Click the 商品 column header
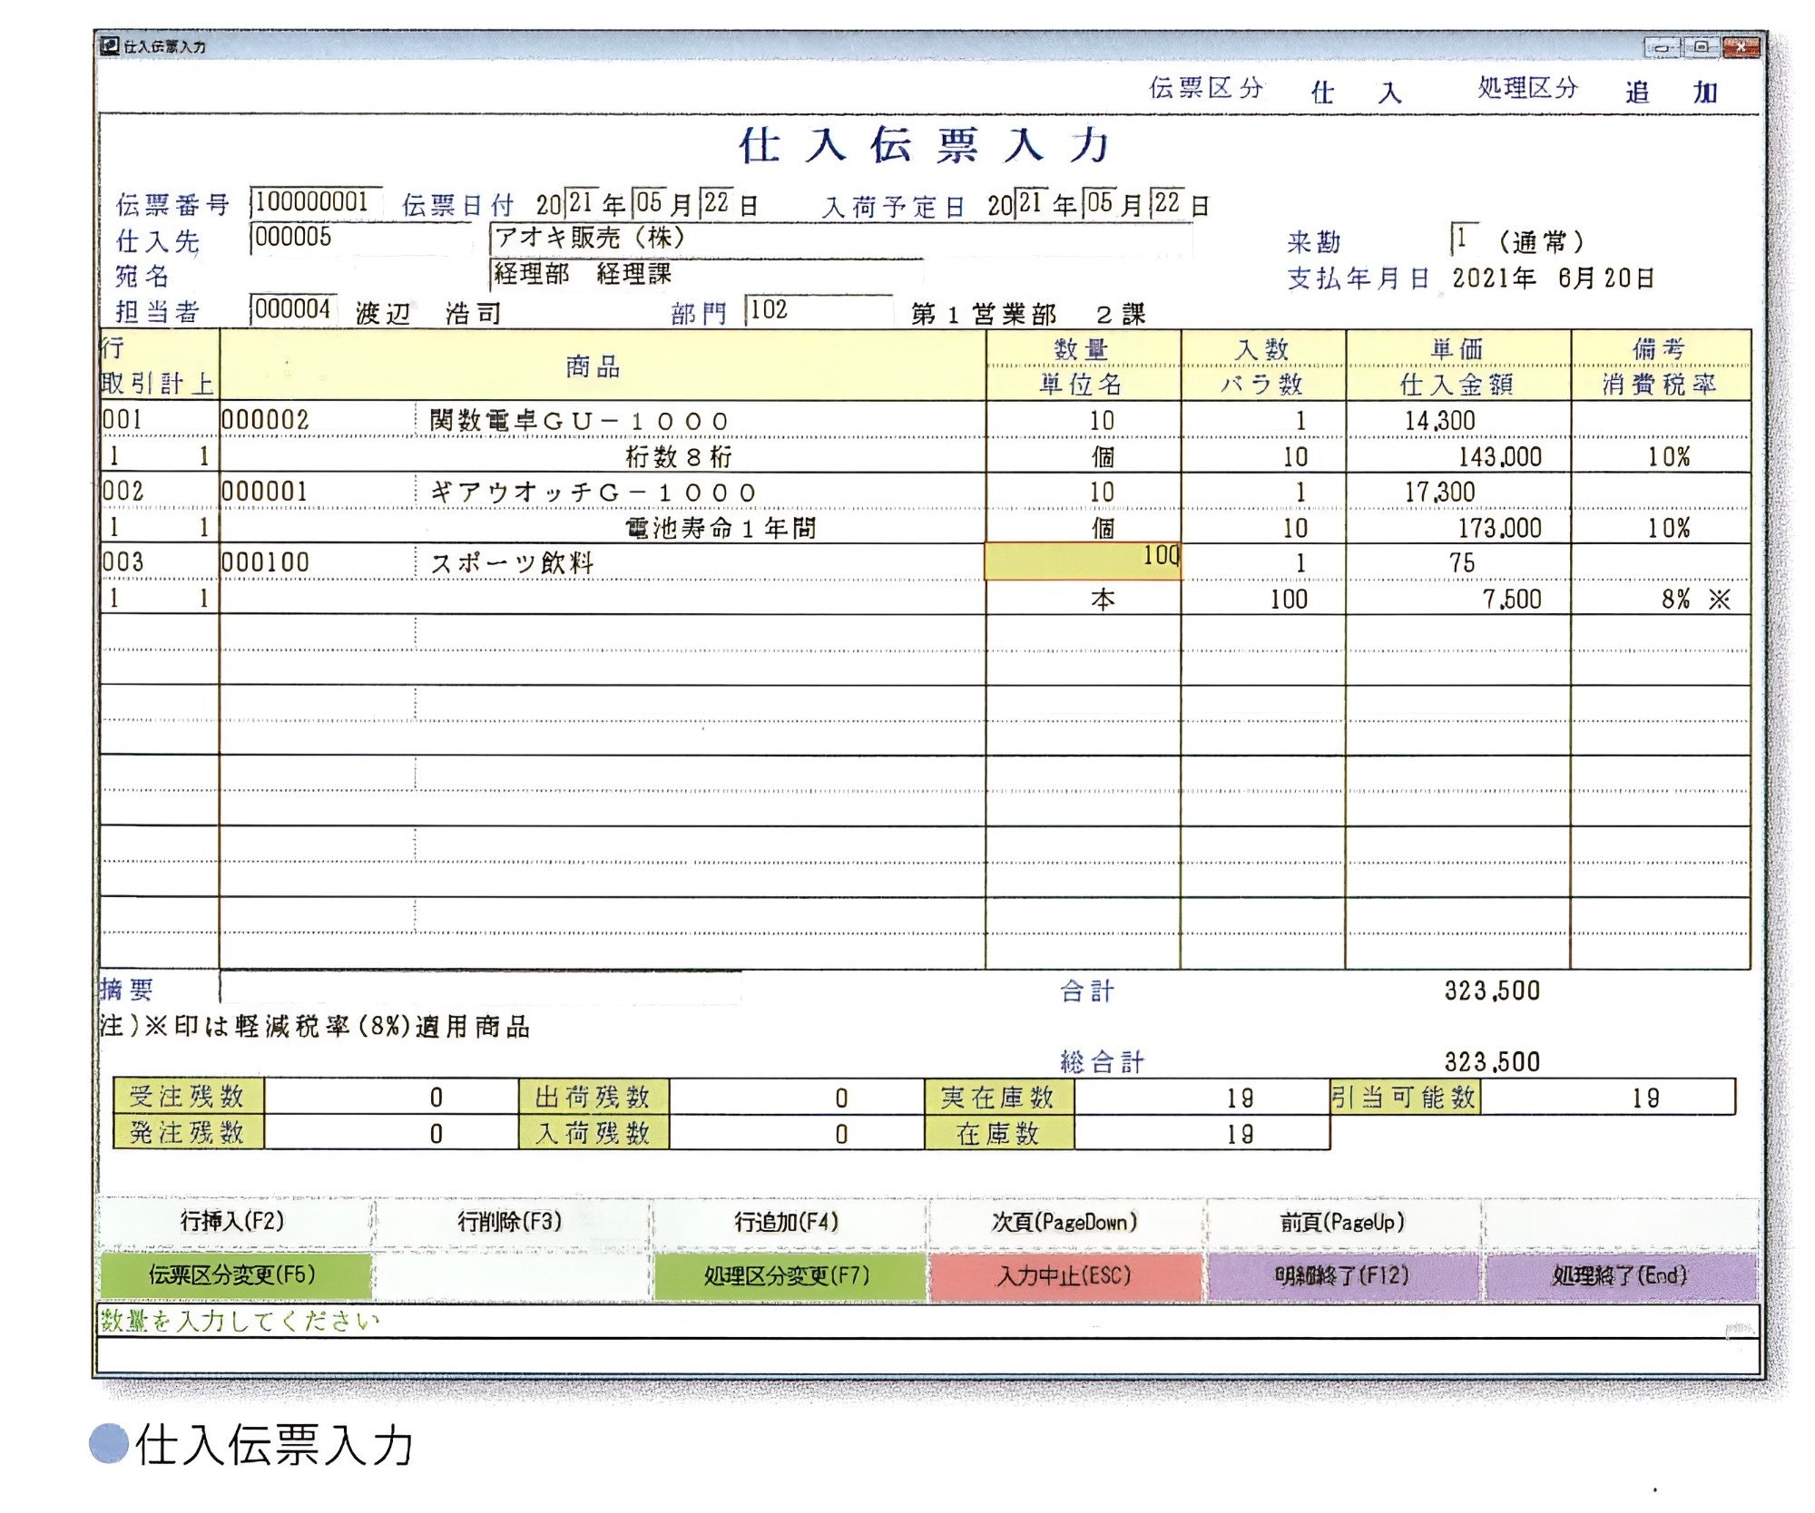This screenshot has width=1815, height=1513. 603,366
